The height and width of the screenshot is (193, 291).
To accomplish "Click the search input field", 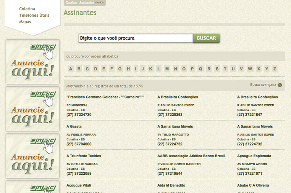I will pyautogui.click(x=135, y=38).
